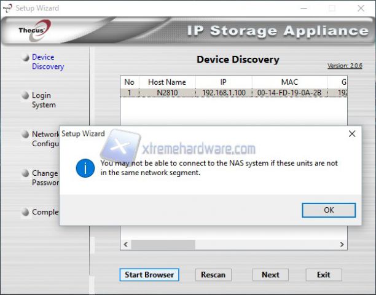Open the Device Discovery step in the sidebar
376x295 pixels.
point(47,61)
